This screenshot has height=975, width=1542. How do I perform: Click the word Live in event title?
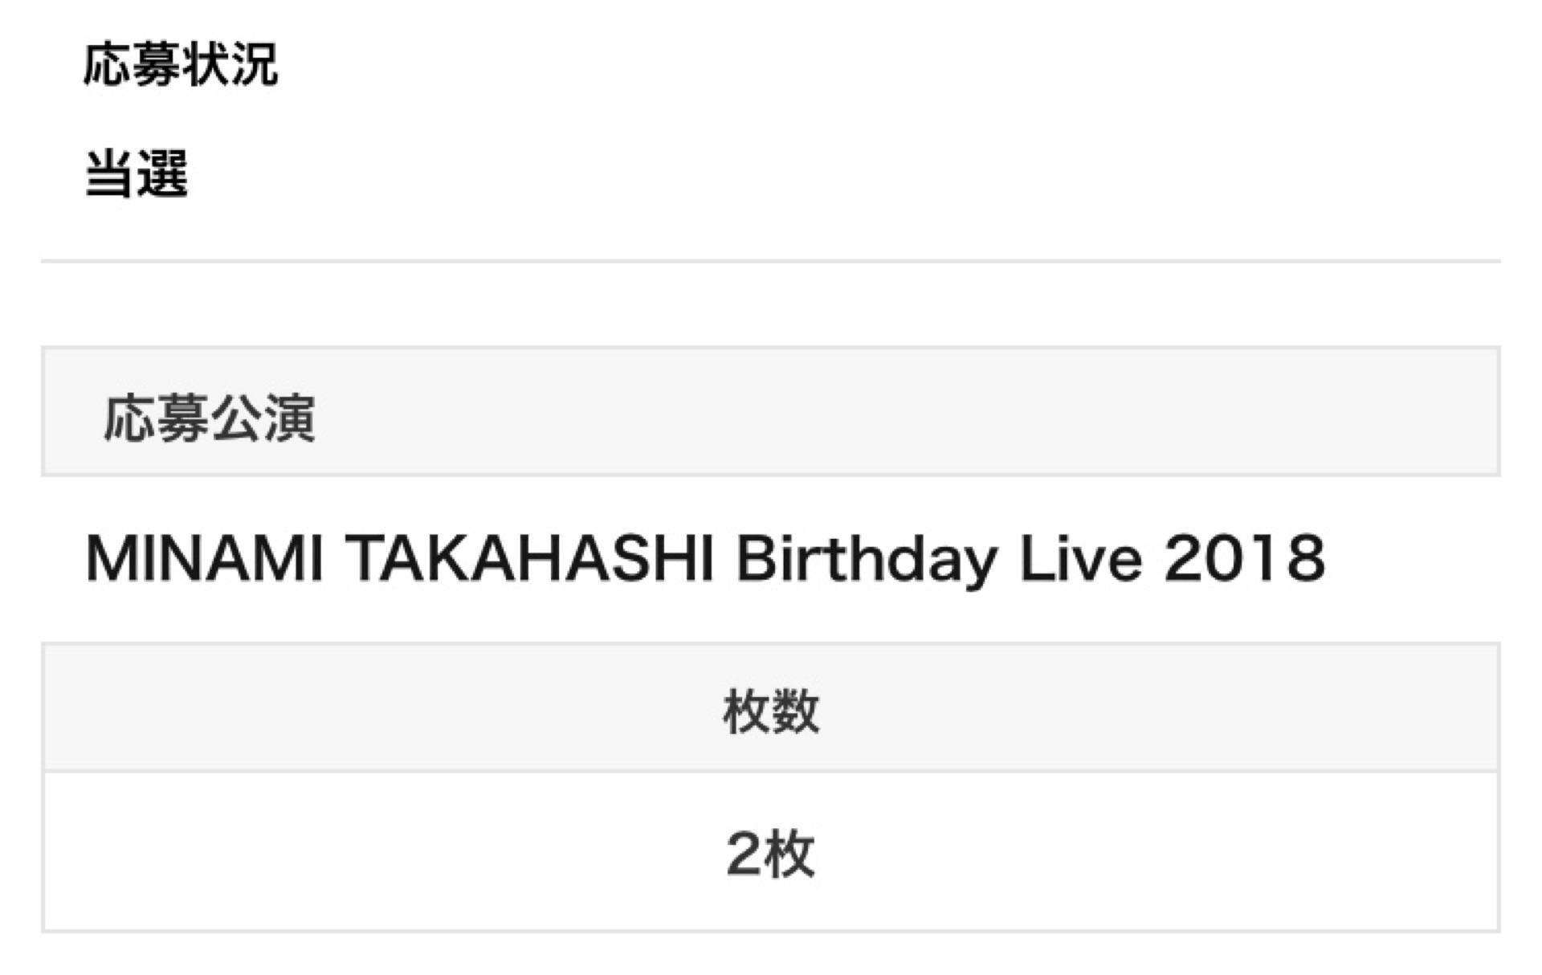(x=1080, y=558)
